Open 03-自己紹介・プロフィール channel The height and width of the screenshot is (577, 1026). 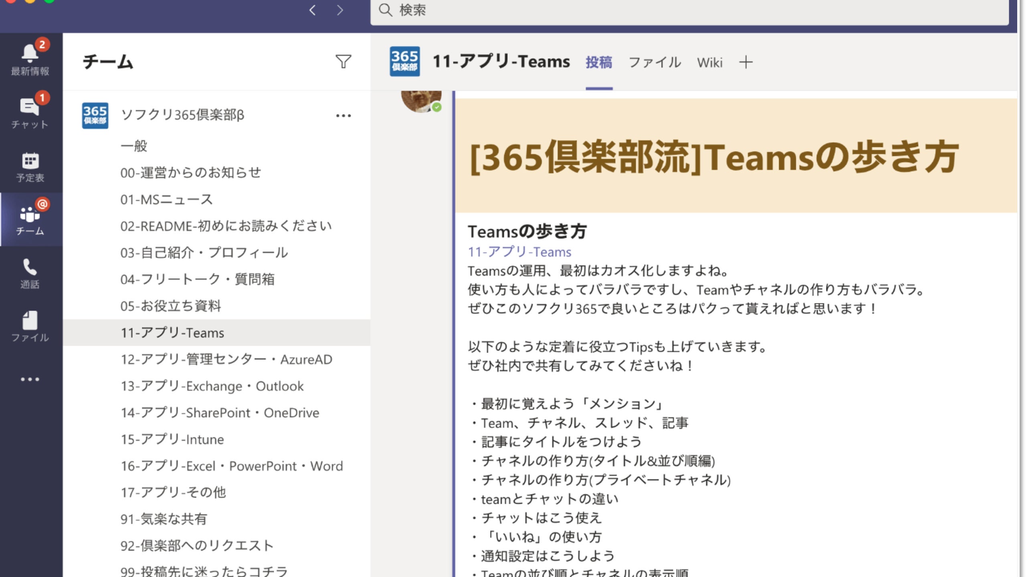click(204, 252)
